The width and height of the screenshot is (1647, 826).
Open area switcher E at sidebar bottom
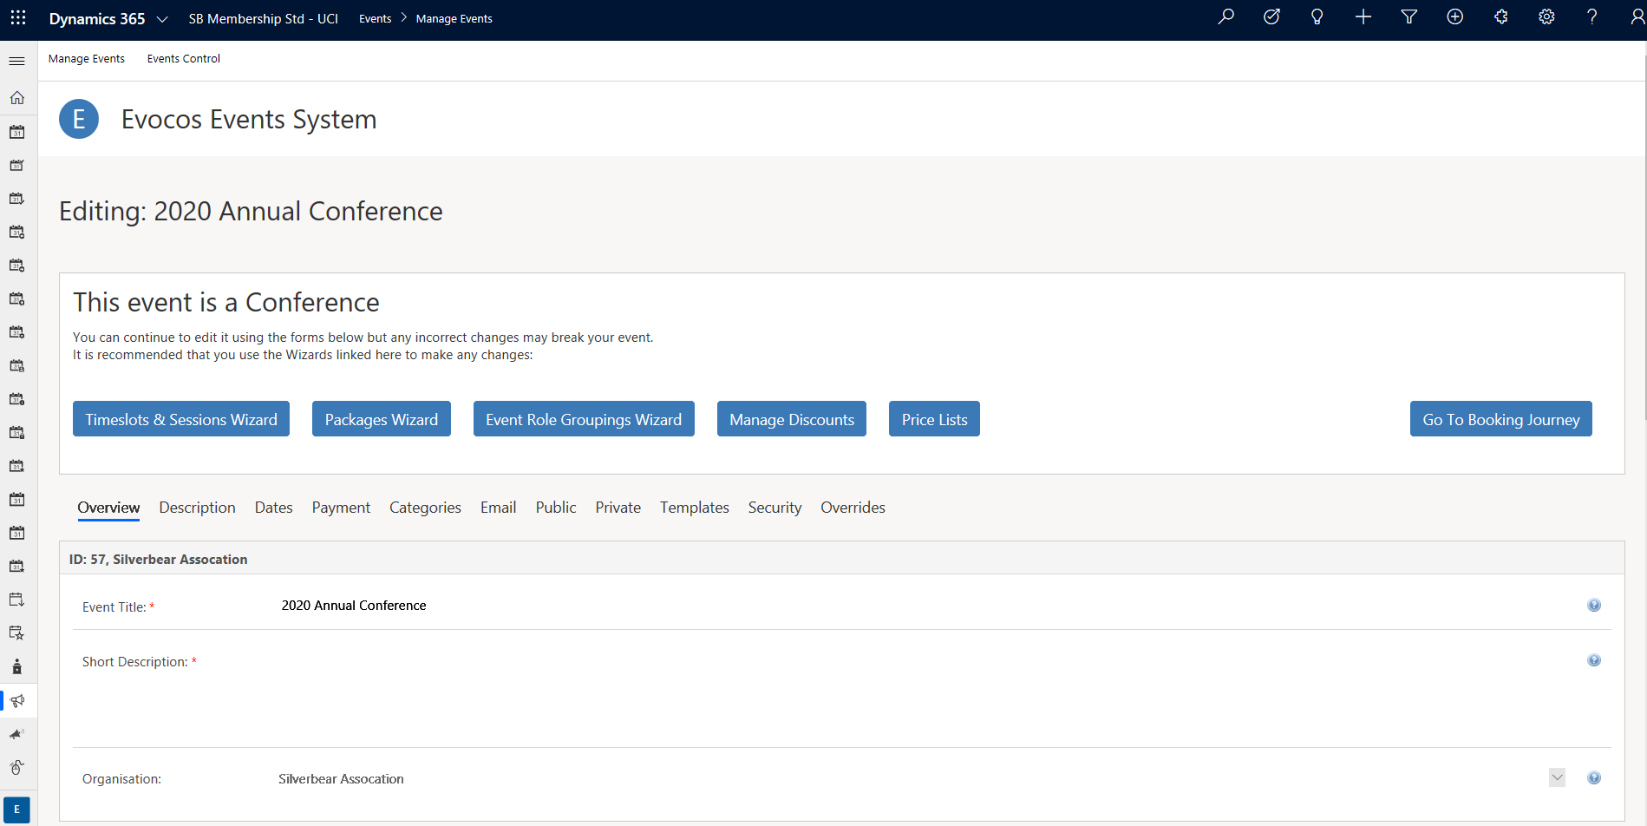tap(16, 810)
